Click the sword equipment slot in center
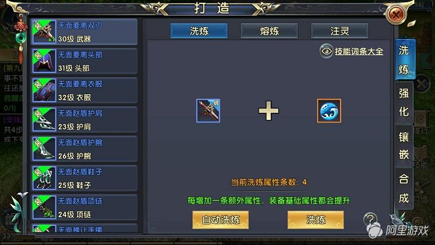Screen dimensions: 435x245 click(x=208, y=111)
